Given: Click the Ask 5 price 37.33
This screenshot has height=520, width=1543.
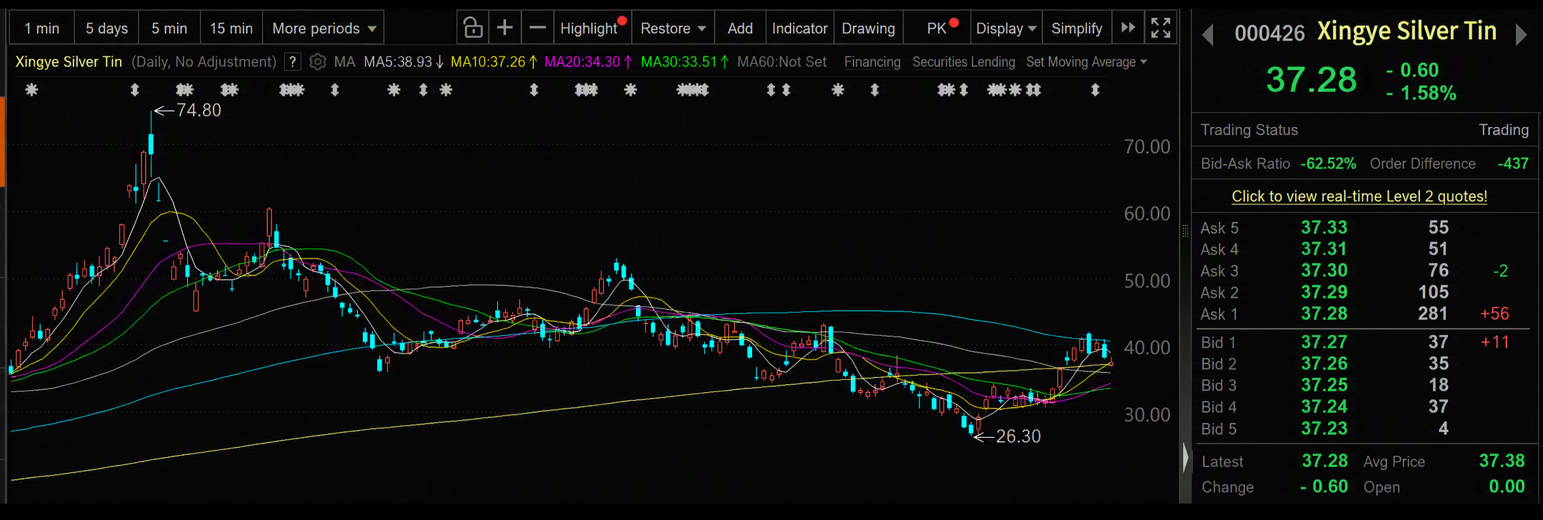Looking at the screenshot, I should [x=1324, y=228].
